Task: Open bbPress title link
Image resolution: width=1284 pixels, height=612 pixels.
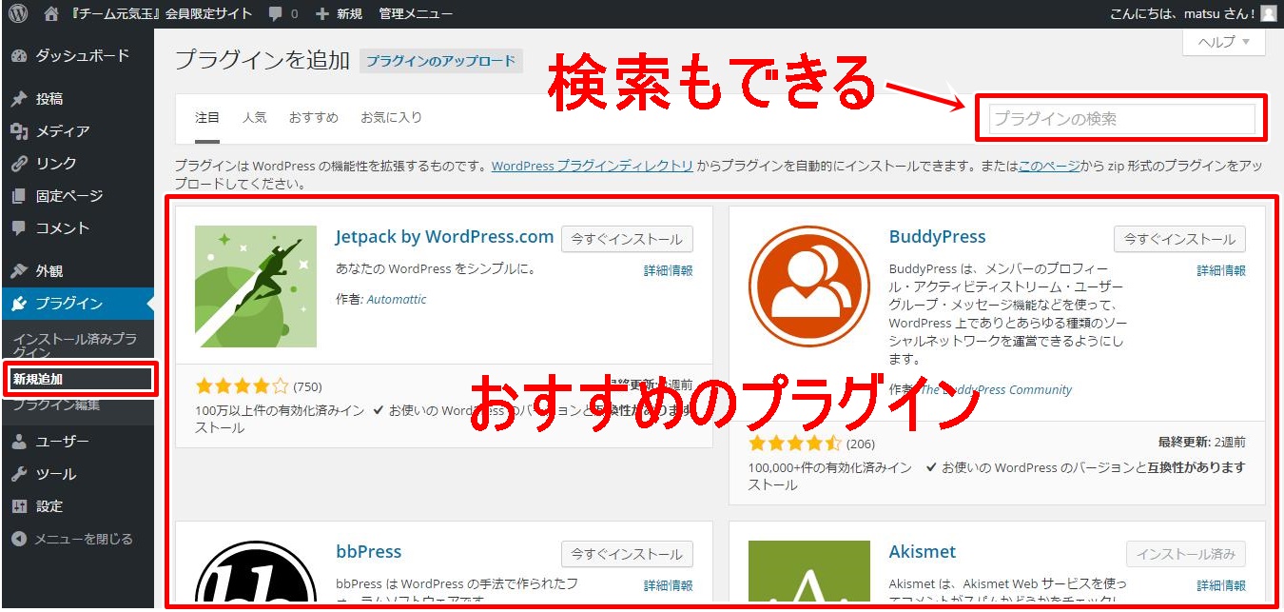Action: (369, 552)
